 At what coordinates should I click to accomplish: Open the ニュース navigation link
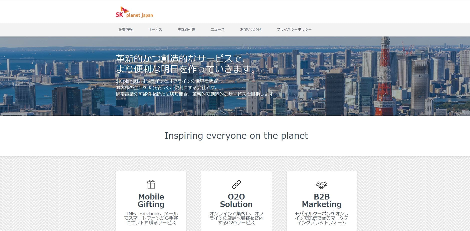tap(217, 29)
